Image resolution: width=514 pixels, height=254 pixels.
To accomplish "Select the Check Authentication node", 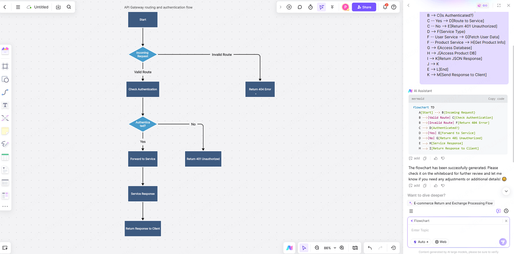I will click(x=143, y=89).
